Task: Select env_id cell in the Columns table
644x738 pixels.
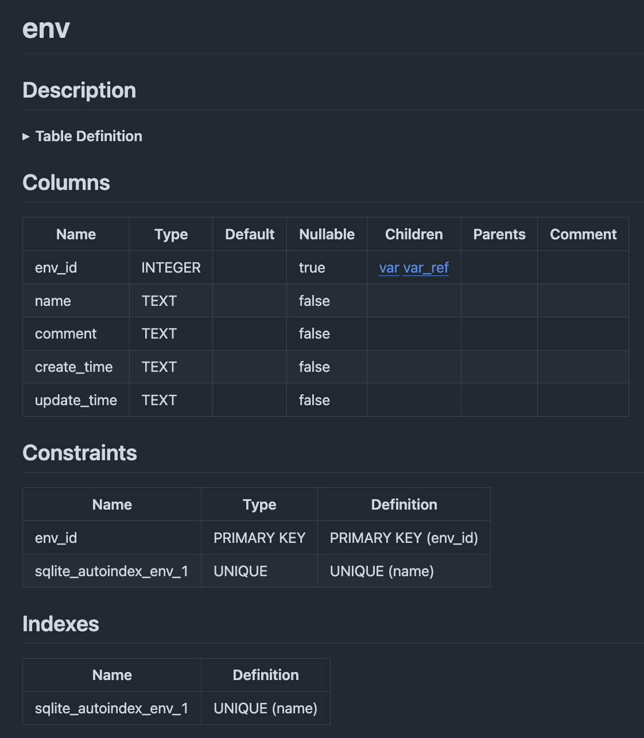Action: [x=56, y=268]
